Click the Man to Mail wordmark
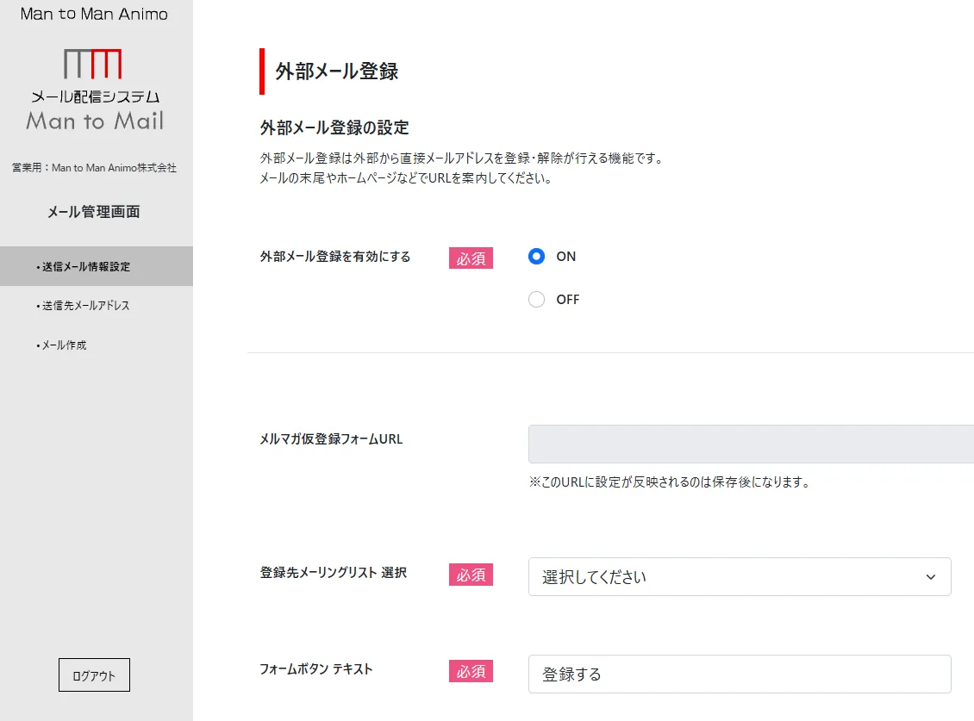 [95, 121]
